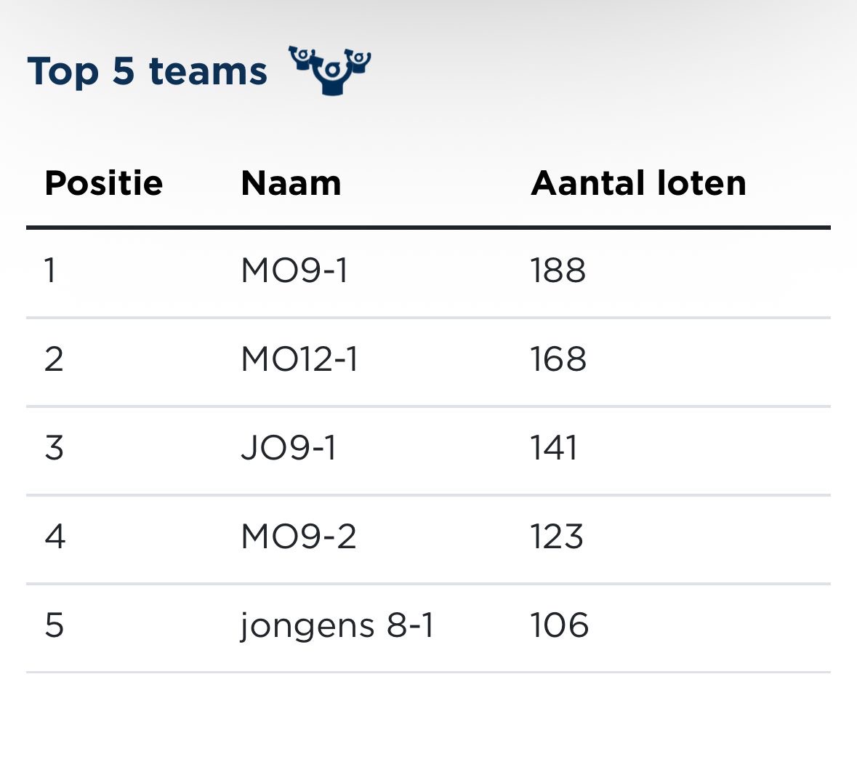Click position number 3 in the ranking

click(x=54, y=449)
